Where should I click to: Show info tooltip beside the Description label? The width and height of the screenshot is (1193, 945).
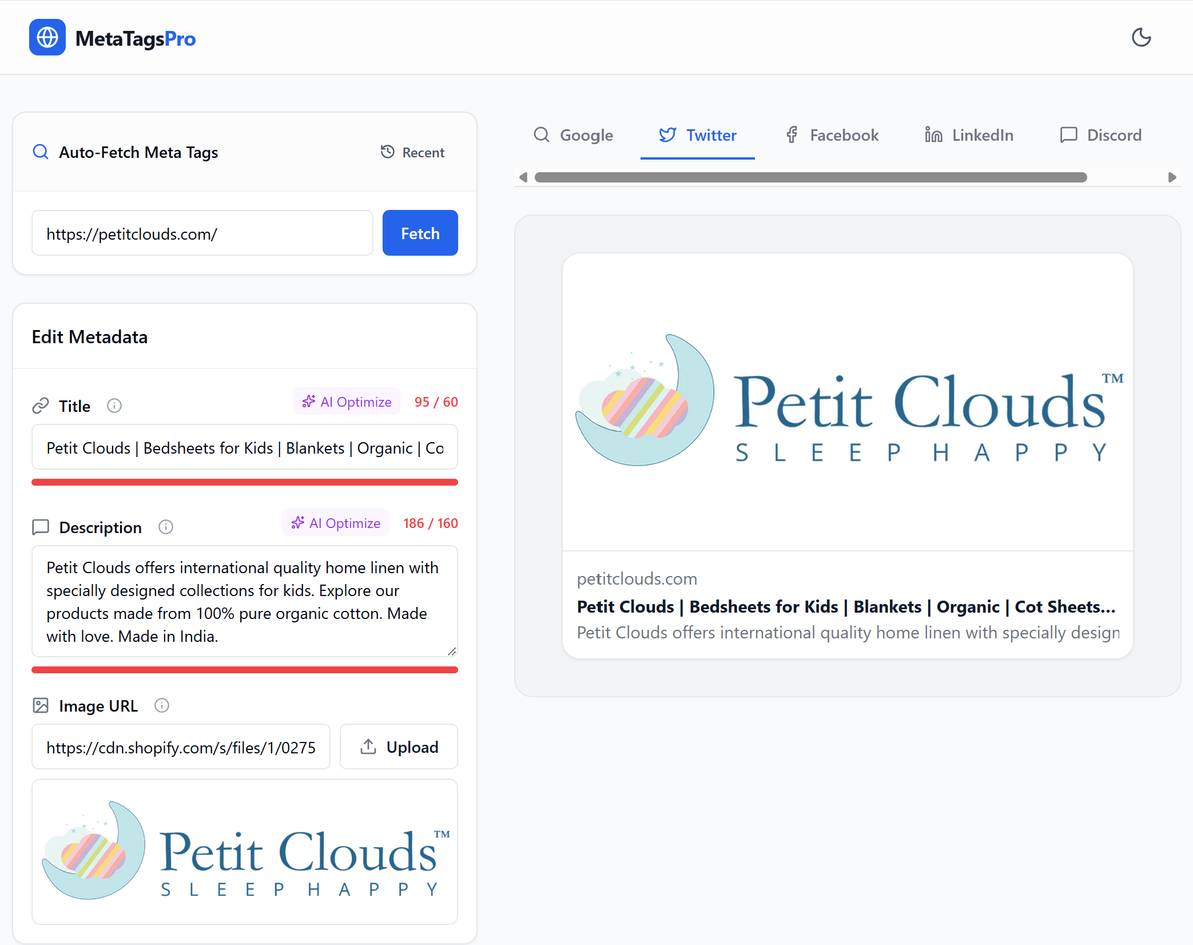tap(166, 527)
